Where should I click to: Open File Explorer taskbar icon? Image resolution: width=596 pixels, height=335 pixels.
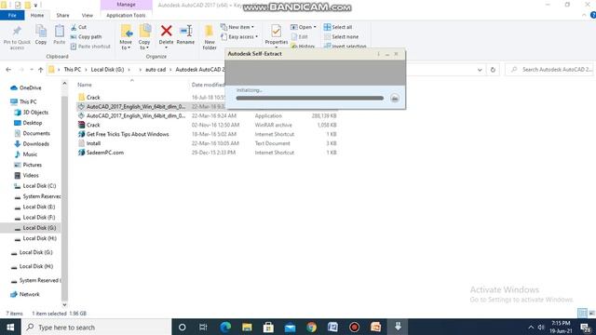tap(247, 327)
